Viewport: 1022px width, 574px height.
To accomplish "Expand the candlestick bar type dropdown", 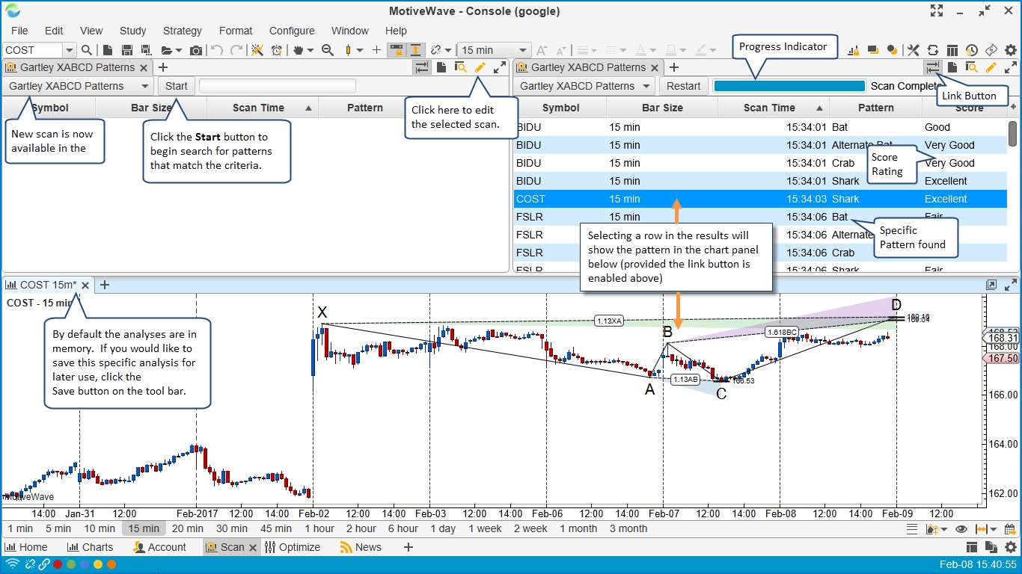I will coord(360,50).
